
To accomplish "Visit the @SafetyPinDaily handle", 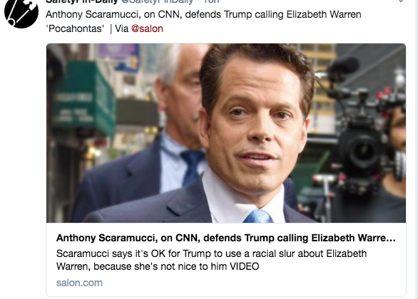I will pos(157,1).
